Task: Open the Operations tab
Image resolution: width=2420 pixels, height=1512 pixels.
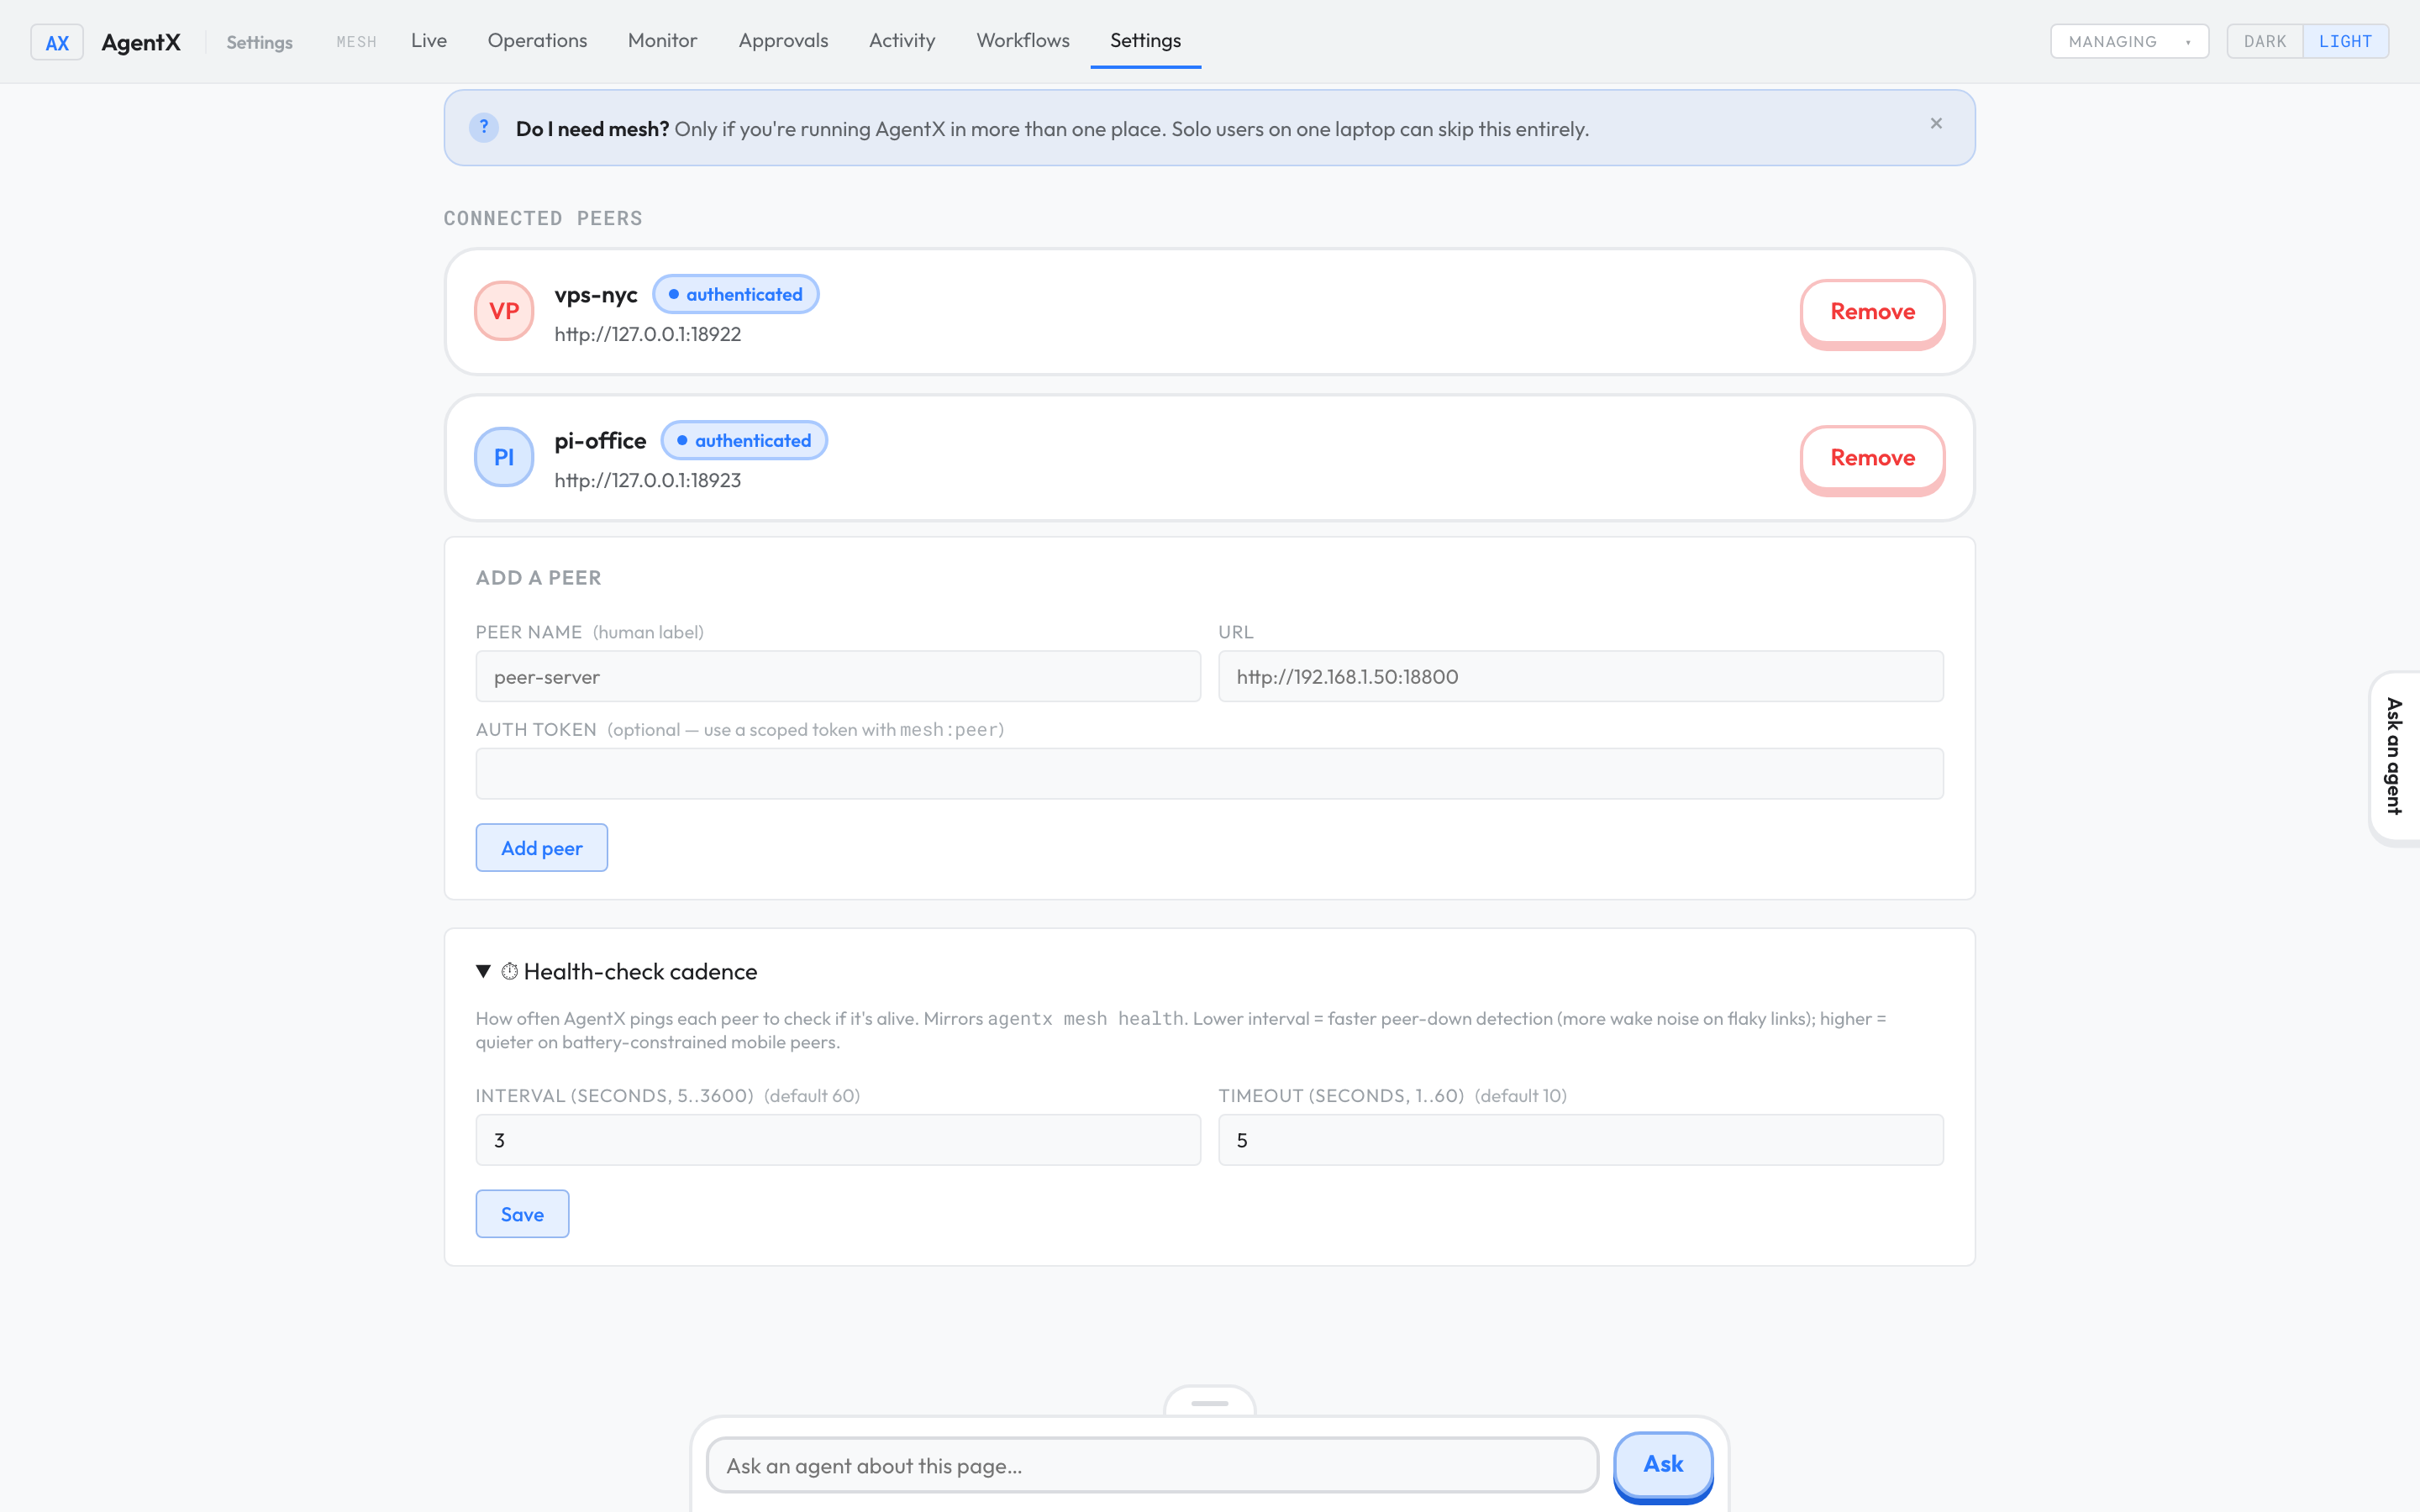Action: pos(537,41)
